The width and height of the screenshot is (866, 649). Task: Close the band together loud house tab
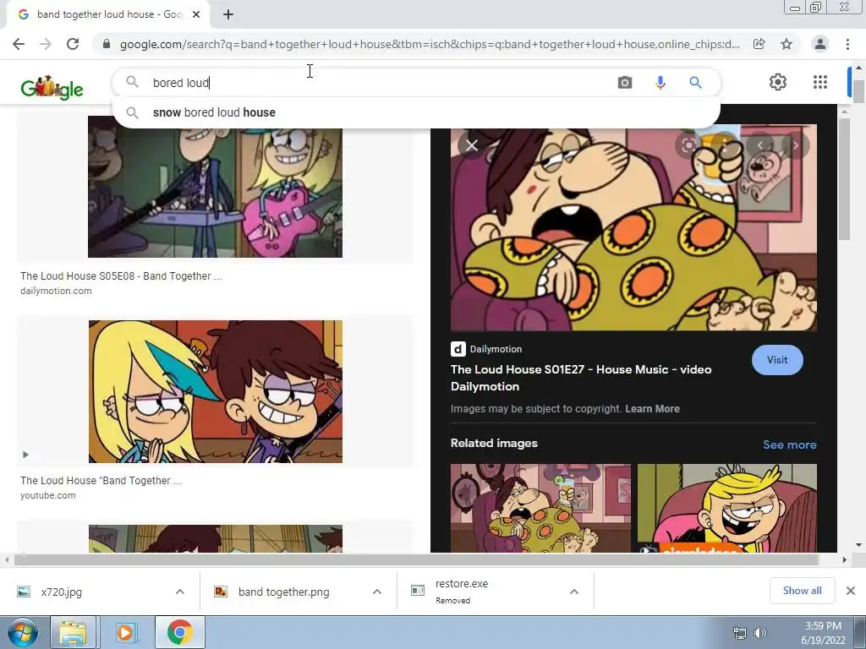click(196, 15)
